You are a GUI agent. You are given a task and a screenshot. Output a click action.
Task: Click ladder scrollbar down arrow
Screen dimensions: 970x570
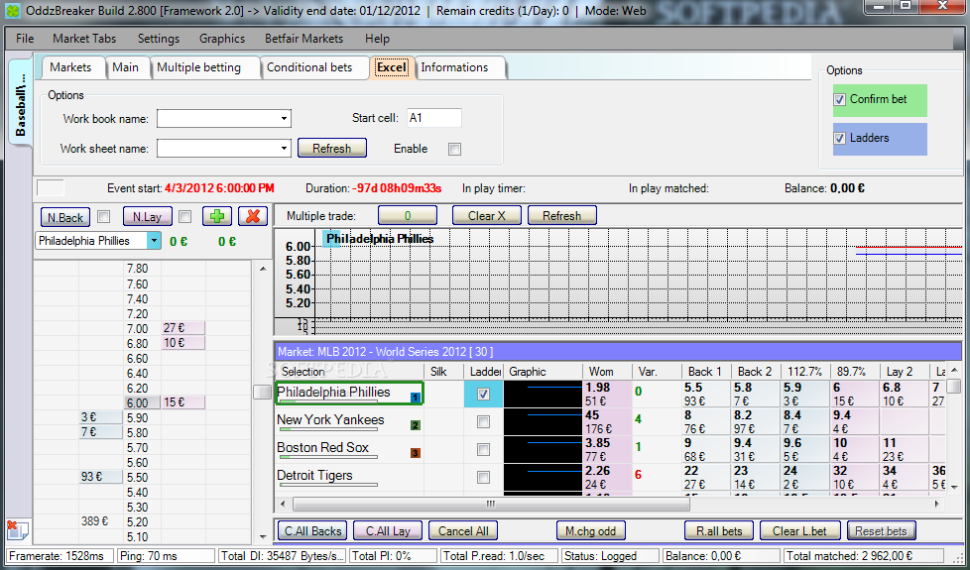[x=262, y=536]
